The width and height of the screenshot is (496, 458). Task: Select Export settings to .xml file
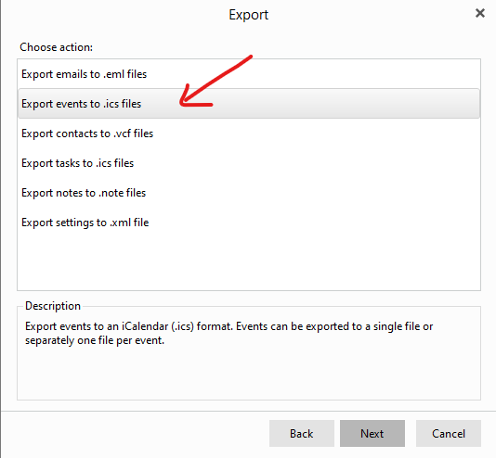[x=249, y=223]
